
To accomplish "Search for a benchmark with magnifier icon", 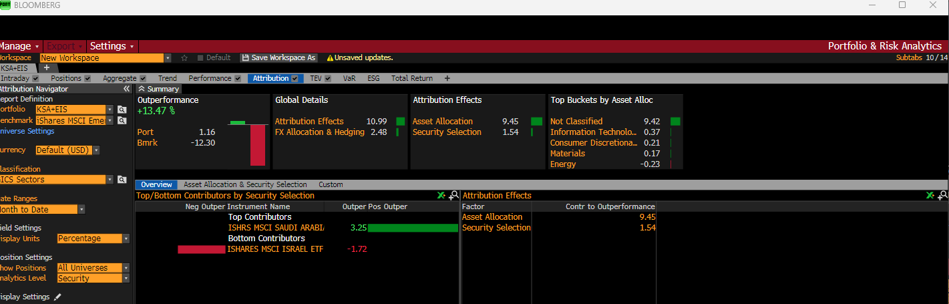I will tap(122, 120).
